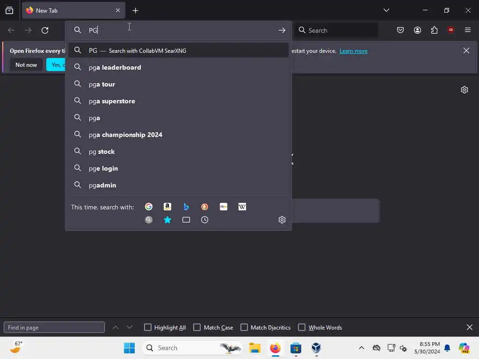Go to next find result arrow
The width and height of the screenshot is (479, 359).
[x=130, y=327]
